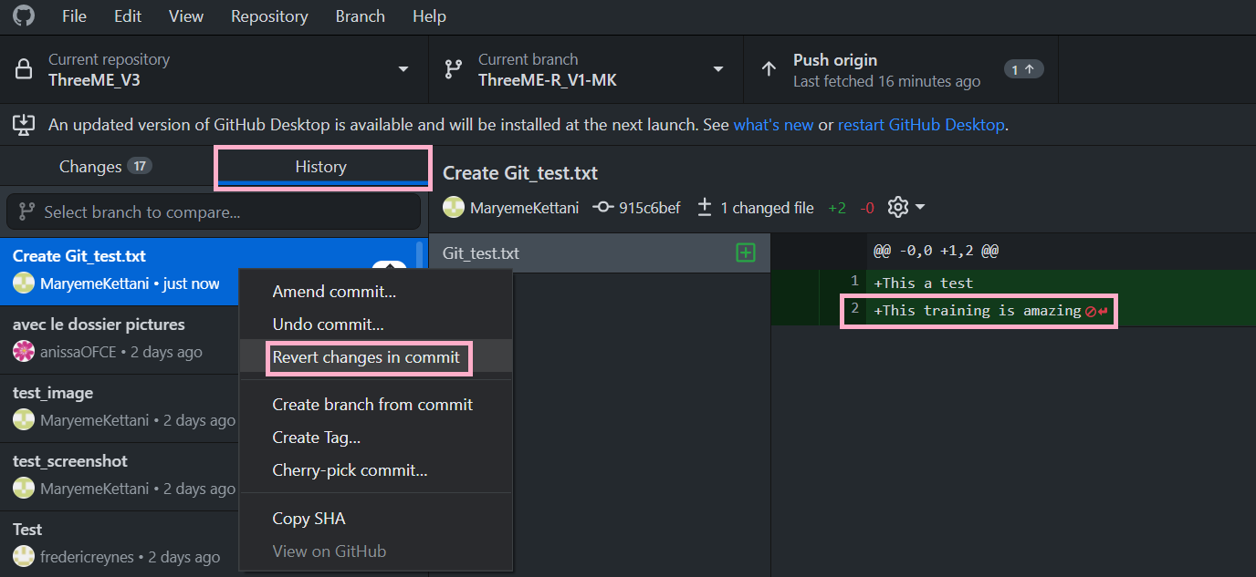This screenshot has height=577, width=1256.
Task: Choose Revert changes in commit
Action: click(x=375, y=357)
